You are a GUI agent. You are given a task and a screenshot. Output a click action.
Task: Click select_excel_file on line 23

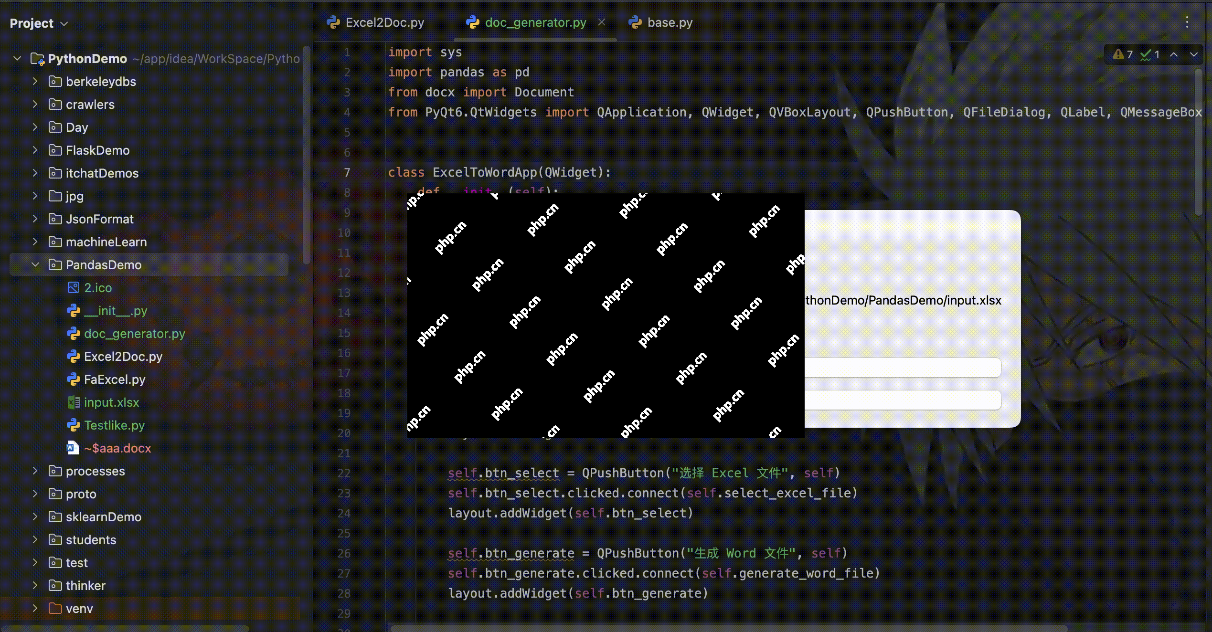coord(788,493)
